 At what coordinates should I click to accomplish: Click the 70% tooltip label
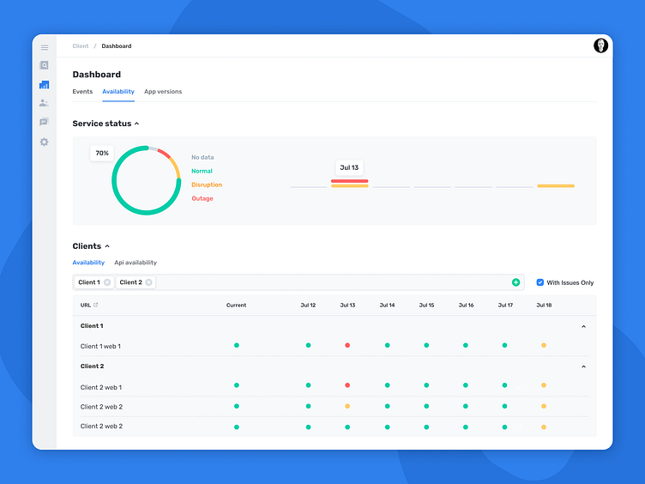click(x=102, y=153)
